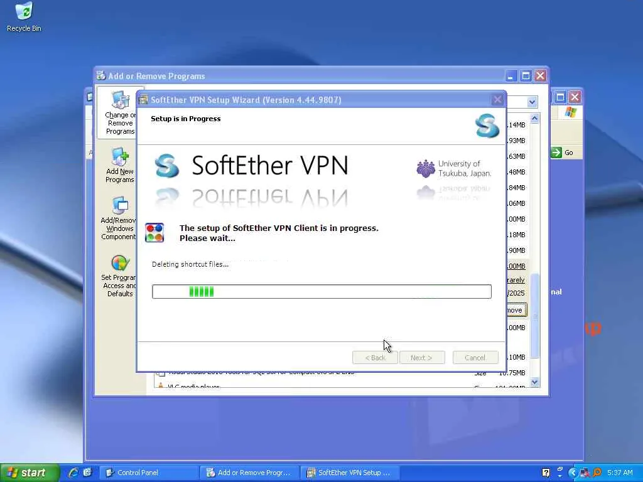
Task: Click the large SoftEther VPN banner logo
Action: point(251,166)
